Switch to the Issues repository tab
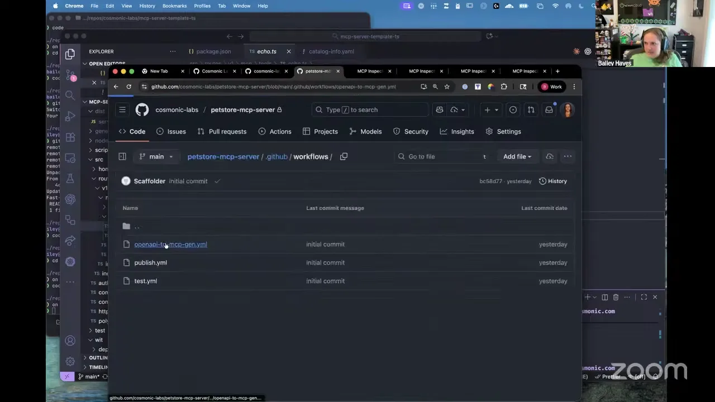The image size is (715, 402). click(171, 132)
